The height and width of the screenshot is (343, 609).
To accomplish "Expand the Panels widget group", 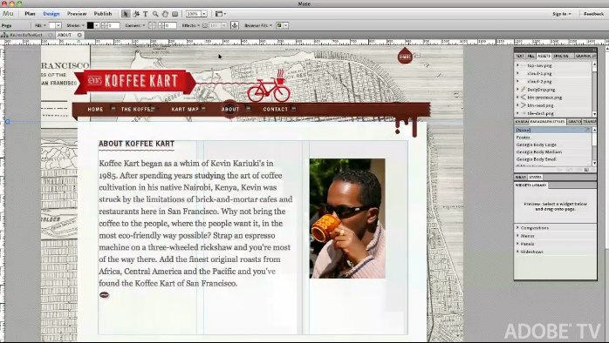I will [517, 244].
